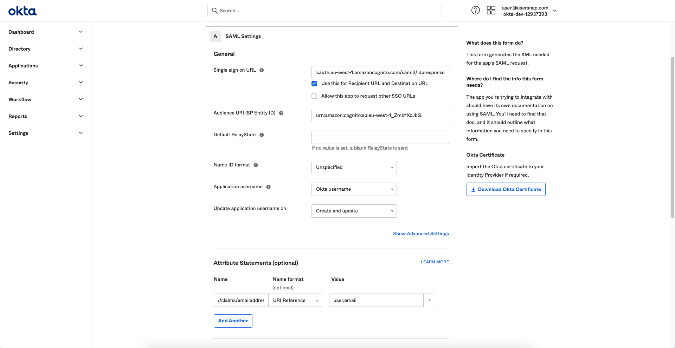This screenshot has width=675, height=348.
Task: Open the help question mark icon in header
Action: point(475,11)
